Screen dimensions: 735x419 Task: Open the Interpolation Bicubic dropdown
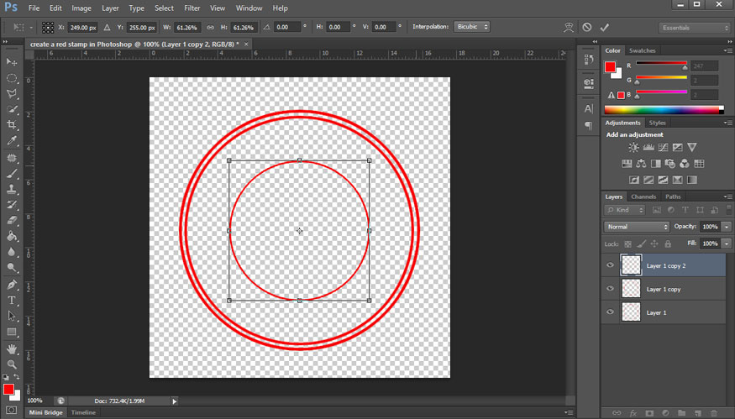472,27
